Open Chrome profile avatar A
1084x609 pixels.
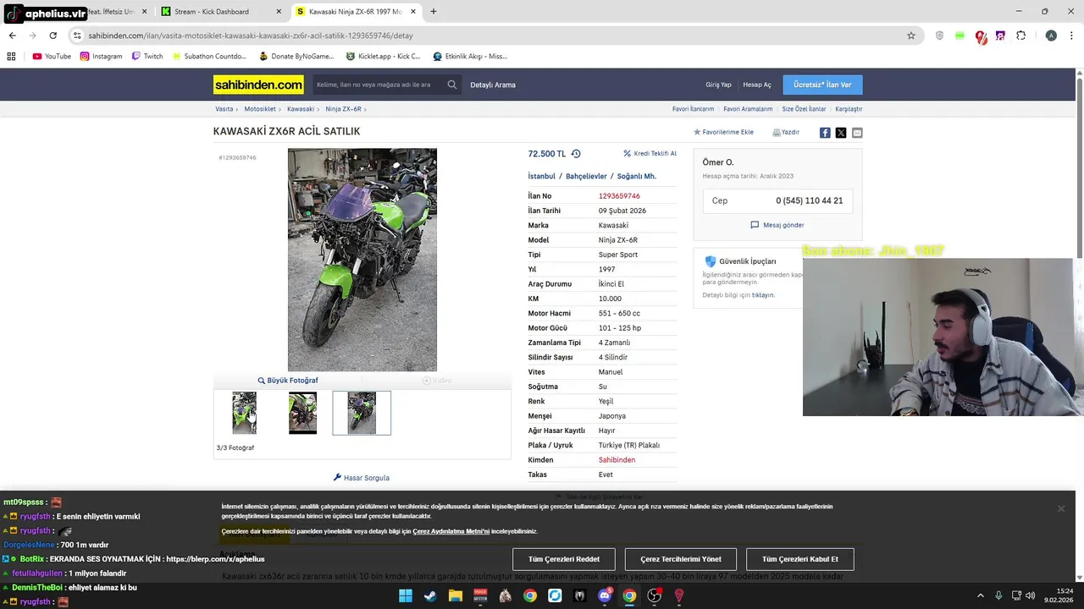point(1051,36)
